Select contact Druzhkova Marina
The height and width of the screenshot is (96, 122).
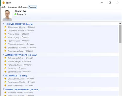[16, 30]
